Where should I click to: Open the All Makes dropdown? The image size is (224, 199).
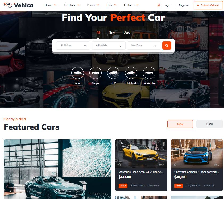tap(73, 45)
